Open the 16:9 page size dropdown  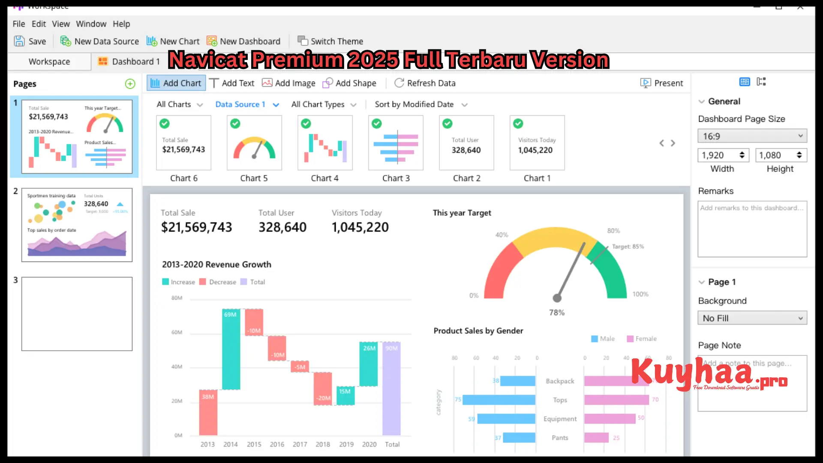[752, 136]
